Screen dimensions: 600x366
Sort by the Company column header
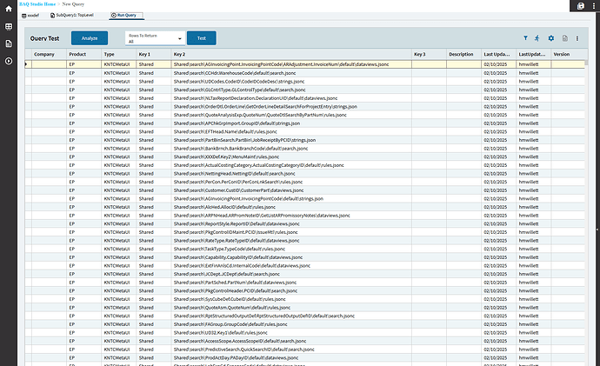49,54
